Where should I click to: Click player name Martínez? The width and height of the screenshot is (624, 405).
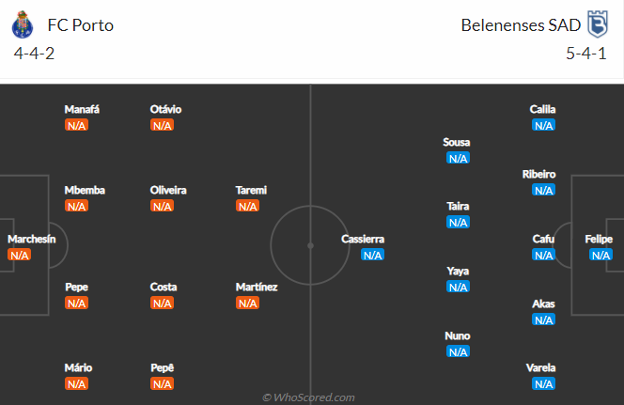257,287
